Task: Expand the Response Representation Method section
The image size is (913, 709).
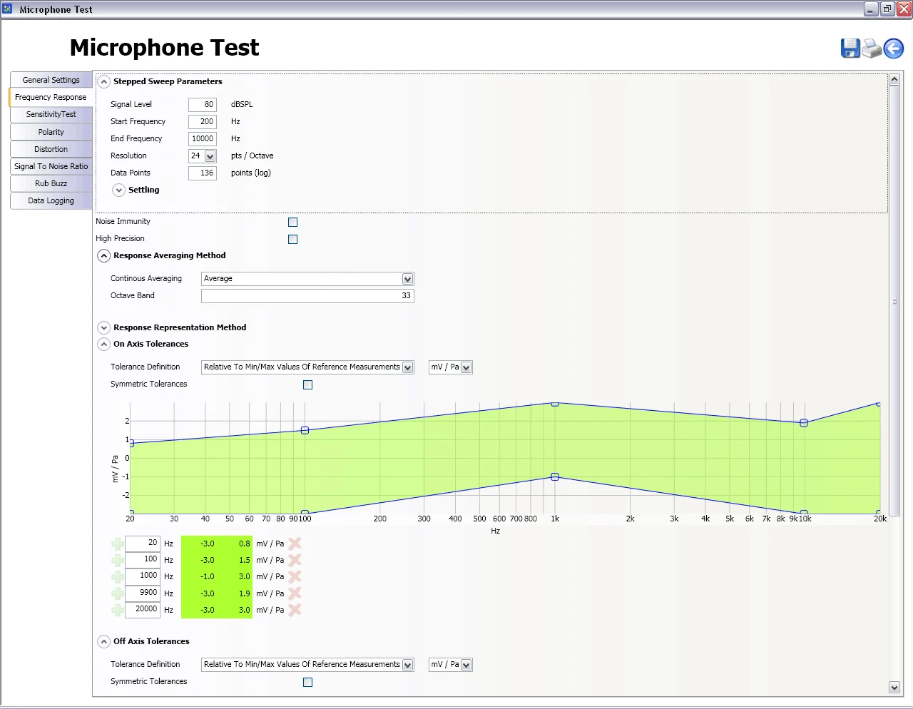Action: coord(104,327)
